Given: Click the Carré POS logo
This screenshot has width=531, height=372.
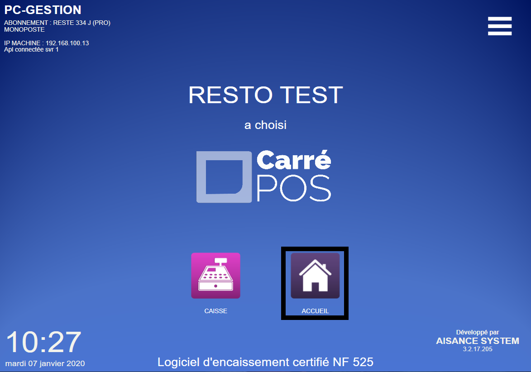Looking at the screenshot, I should coord(264,176).
